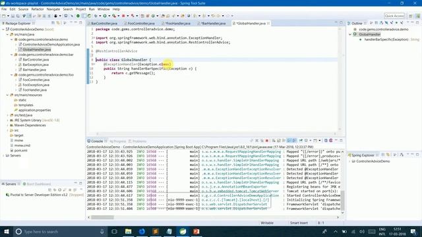
Task: Select the Spring perspective icon at far right
Action: 417,16
